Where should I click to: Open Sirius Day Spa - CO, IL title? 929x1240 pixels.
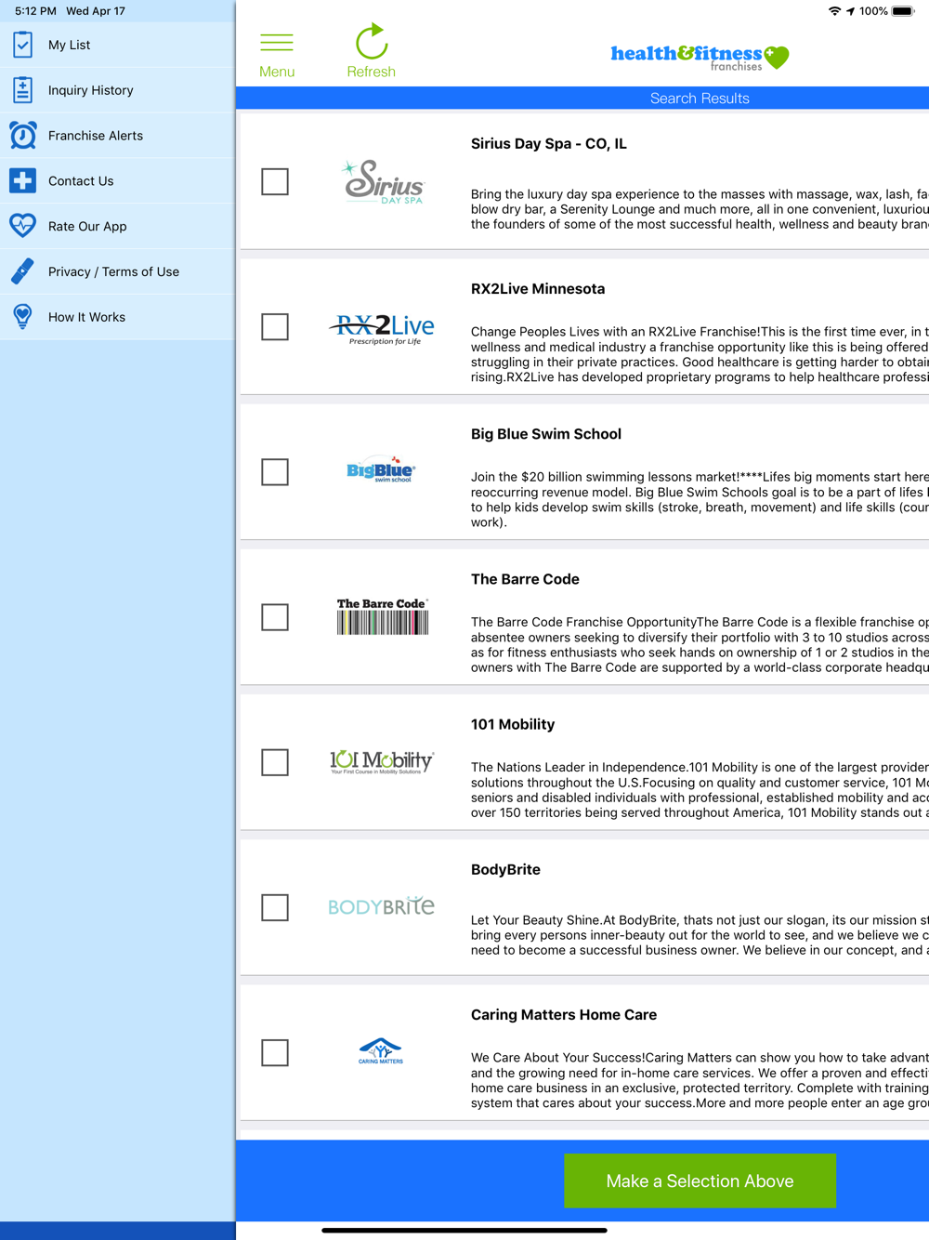(x=548, y=144)
